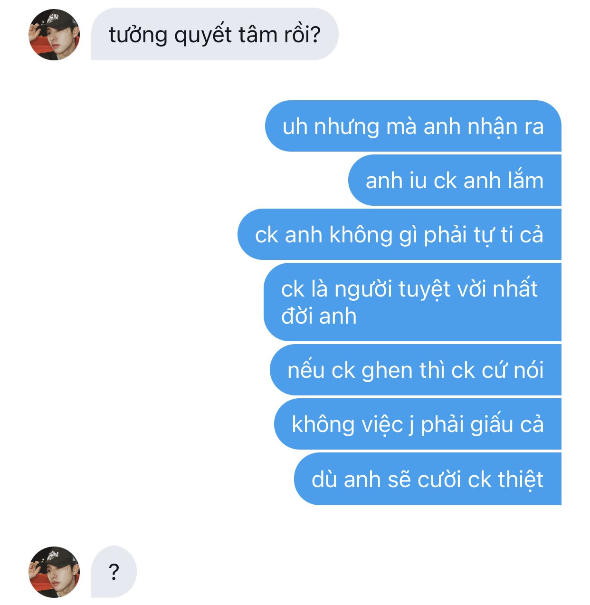Select 'dù anh sẽ cưới ck thiệt' bubble

point(428,479)
